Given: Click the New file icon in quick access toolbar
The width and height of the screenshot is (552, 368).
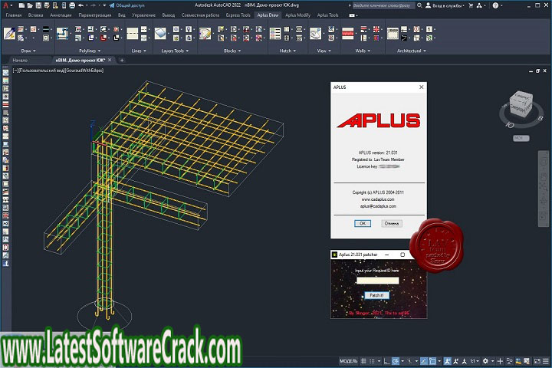Looking at the screenshot, I should [x=21, y=5].
